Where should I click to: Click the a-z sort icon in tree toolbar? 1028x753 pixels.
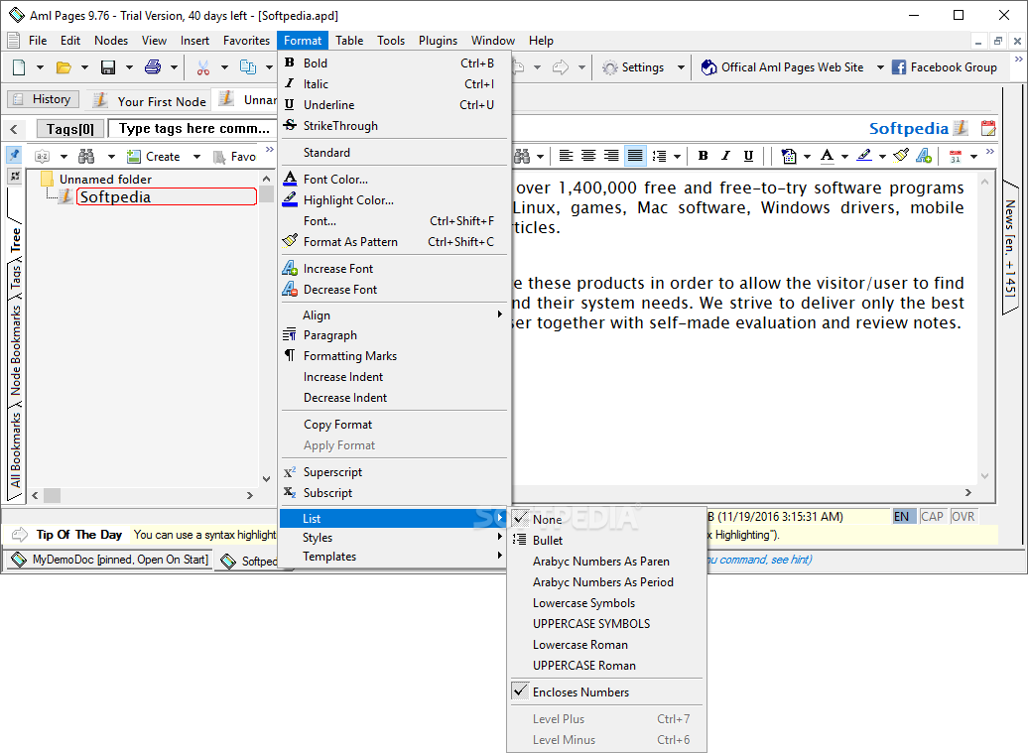pos(42,156)
